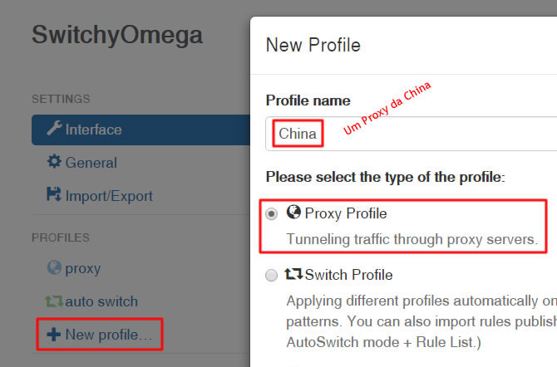Click the SwitchyOmega title heading
The width and height of the screenshot is (557, 367).
pyautogui.click(x=117, y=35)
